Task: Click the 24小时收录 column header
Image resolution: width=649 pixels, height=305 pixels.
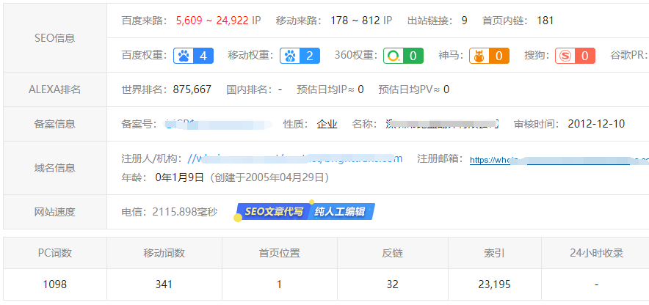Action: pos(596,253)
